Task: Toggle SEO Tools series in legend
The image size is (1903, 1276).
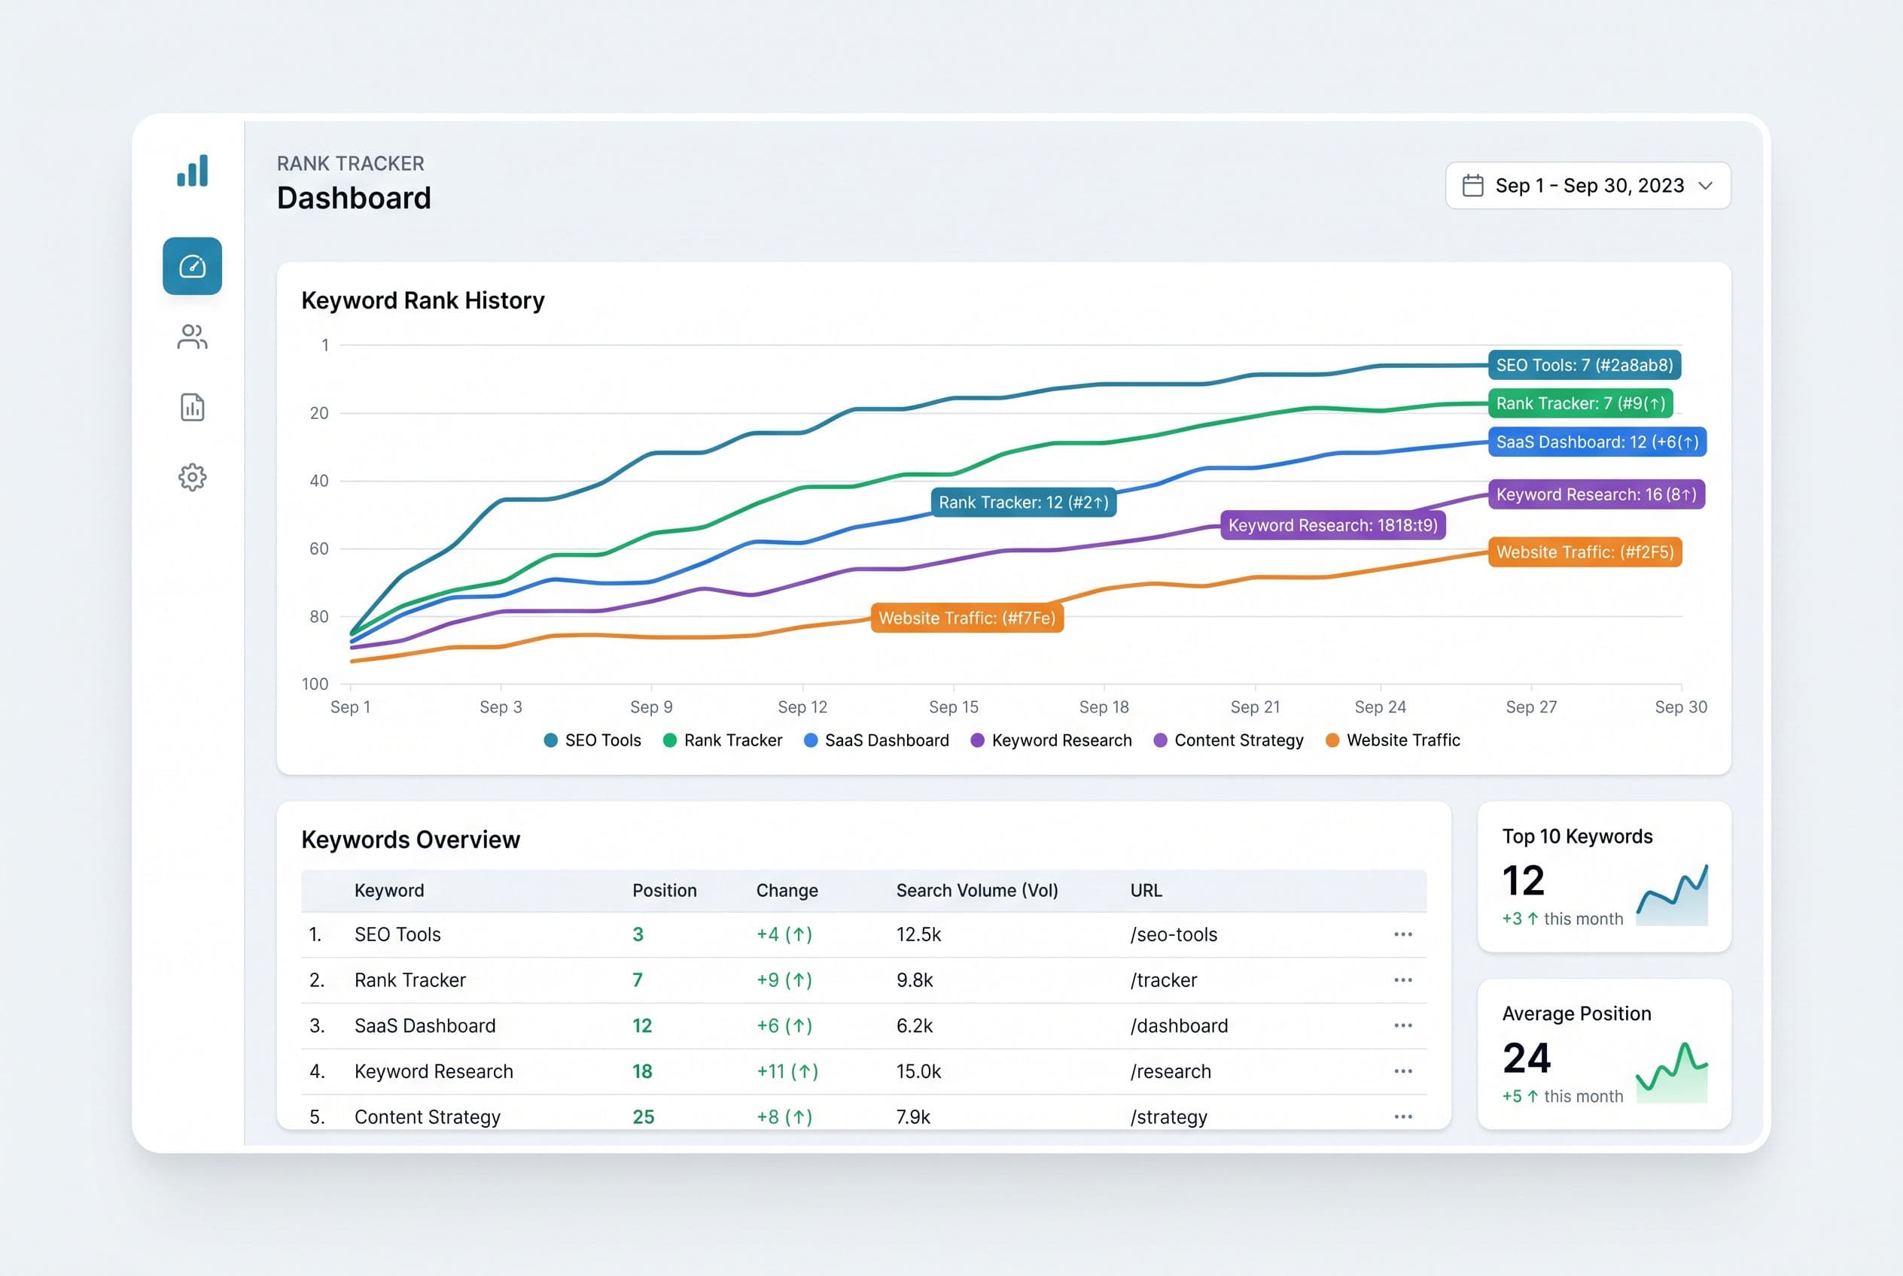Action: coord(592,740)
